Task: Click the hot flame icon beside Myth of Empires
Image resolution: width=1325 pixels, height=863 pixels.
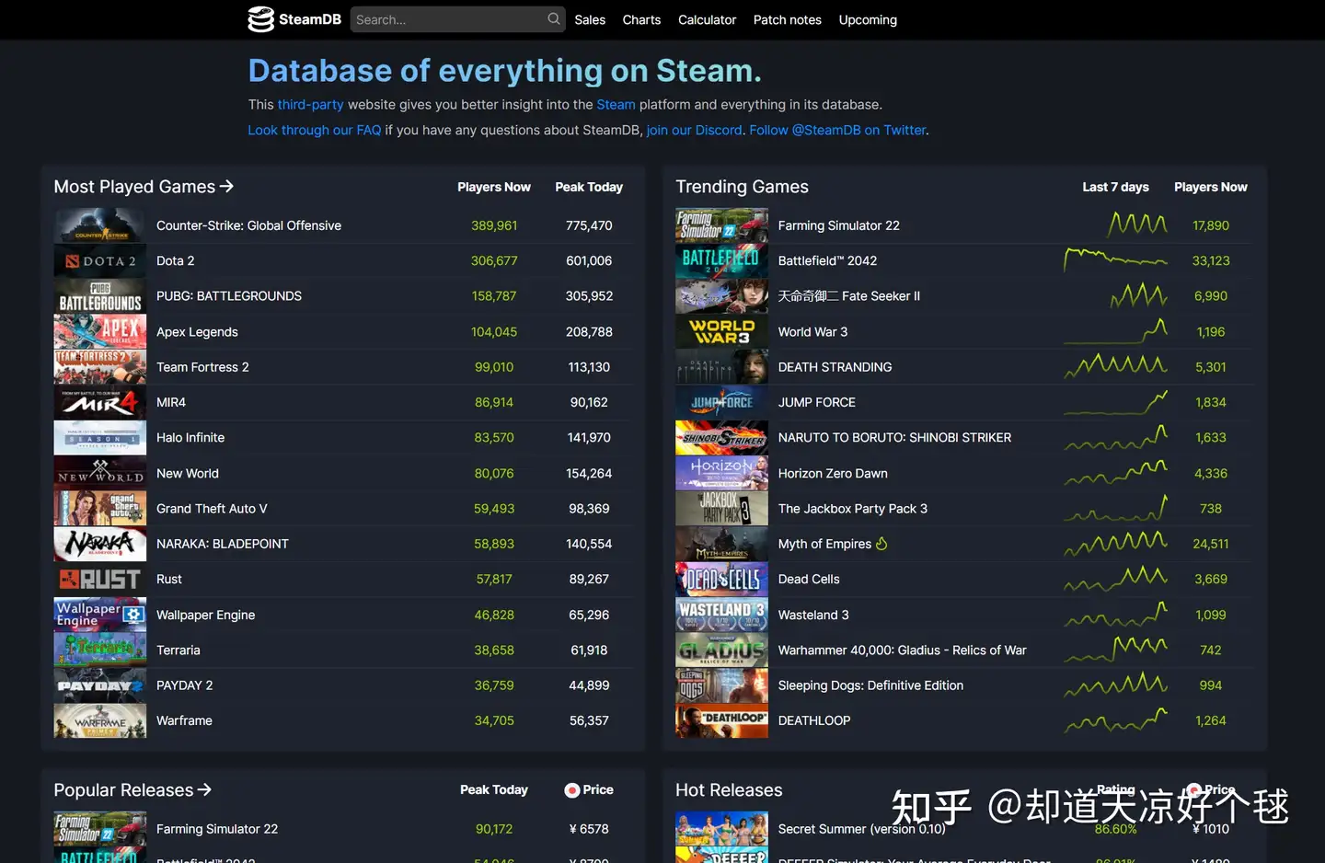Action: (881, 544)
